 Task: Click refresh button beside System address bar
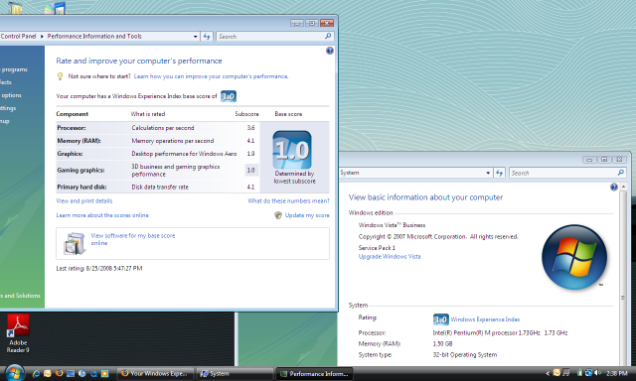pos(499,173)
